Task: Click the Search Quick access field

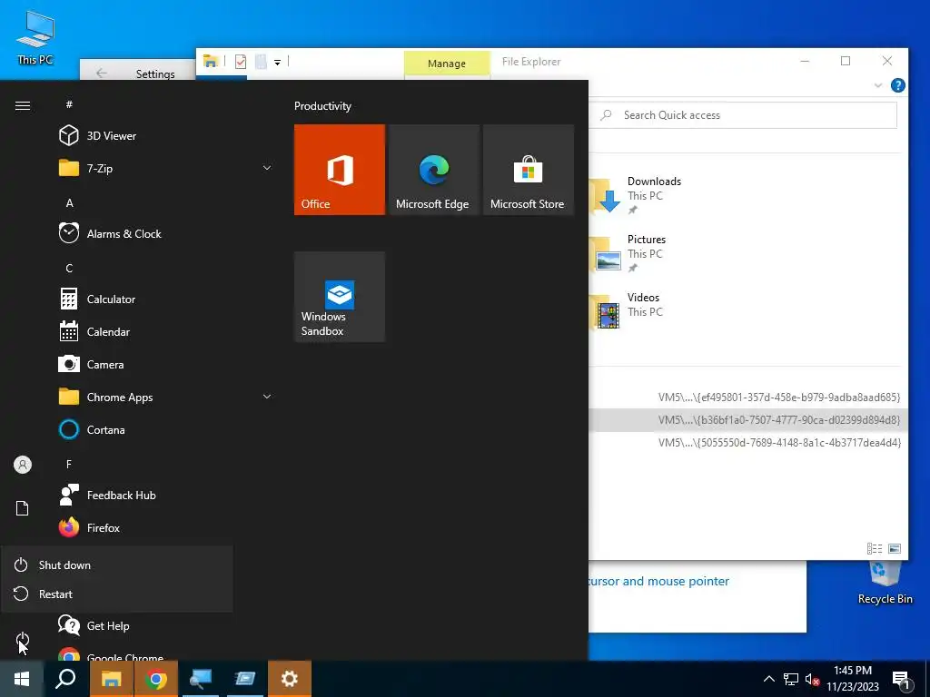Action: pos(746,115)
